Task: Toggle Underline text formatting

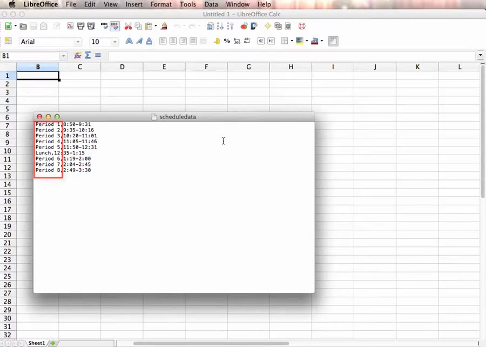Action: coord(150,41)
